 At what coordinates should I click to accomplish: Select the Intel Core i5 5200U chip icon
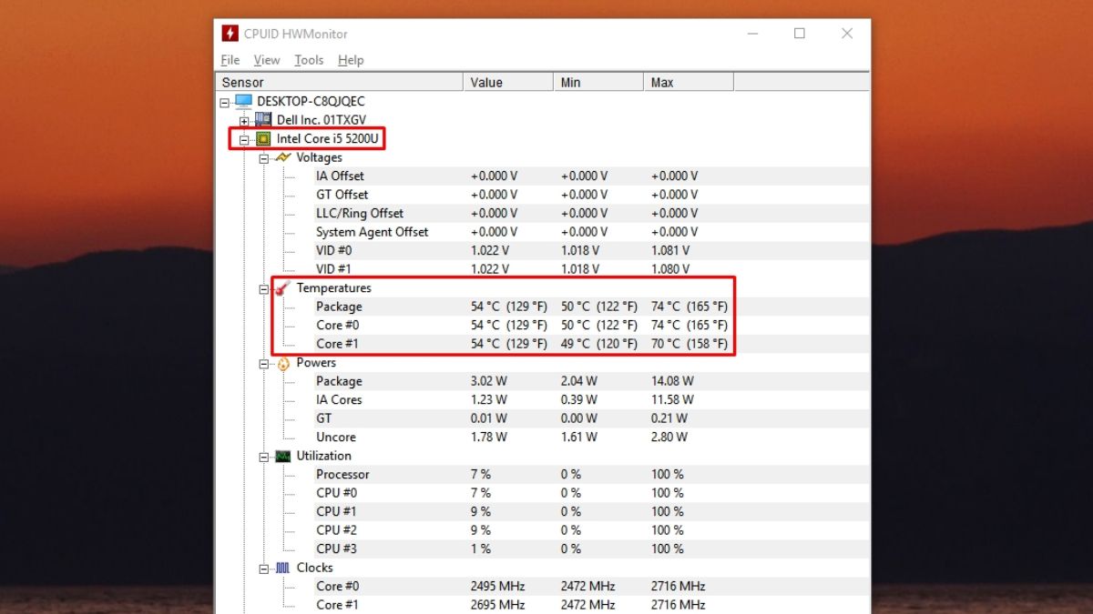[x=263, y=139]
